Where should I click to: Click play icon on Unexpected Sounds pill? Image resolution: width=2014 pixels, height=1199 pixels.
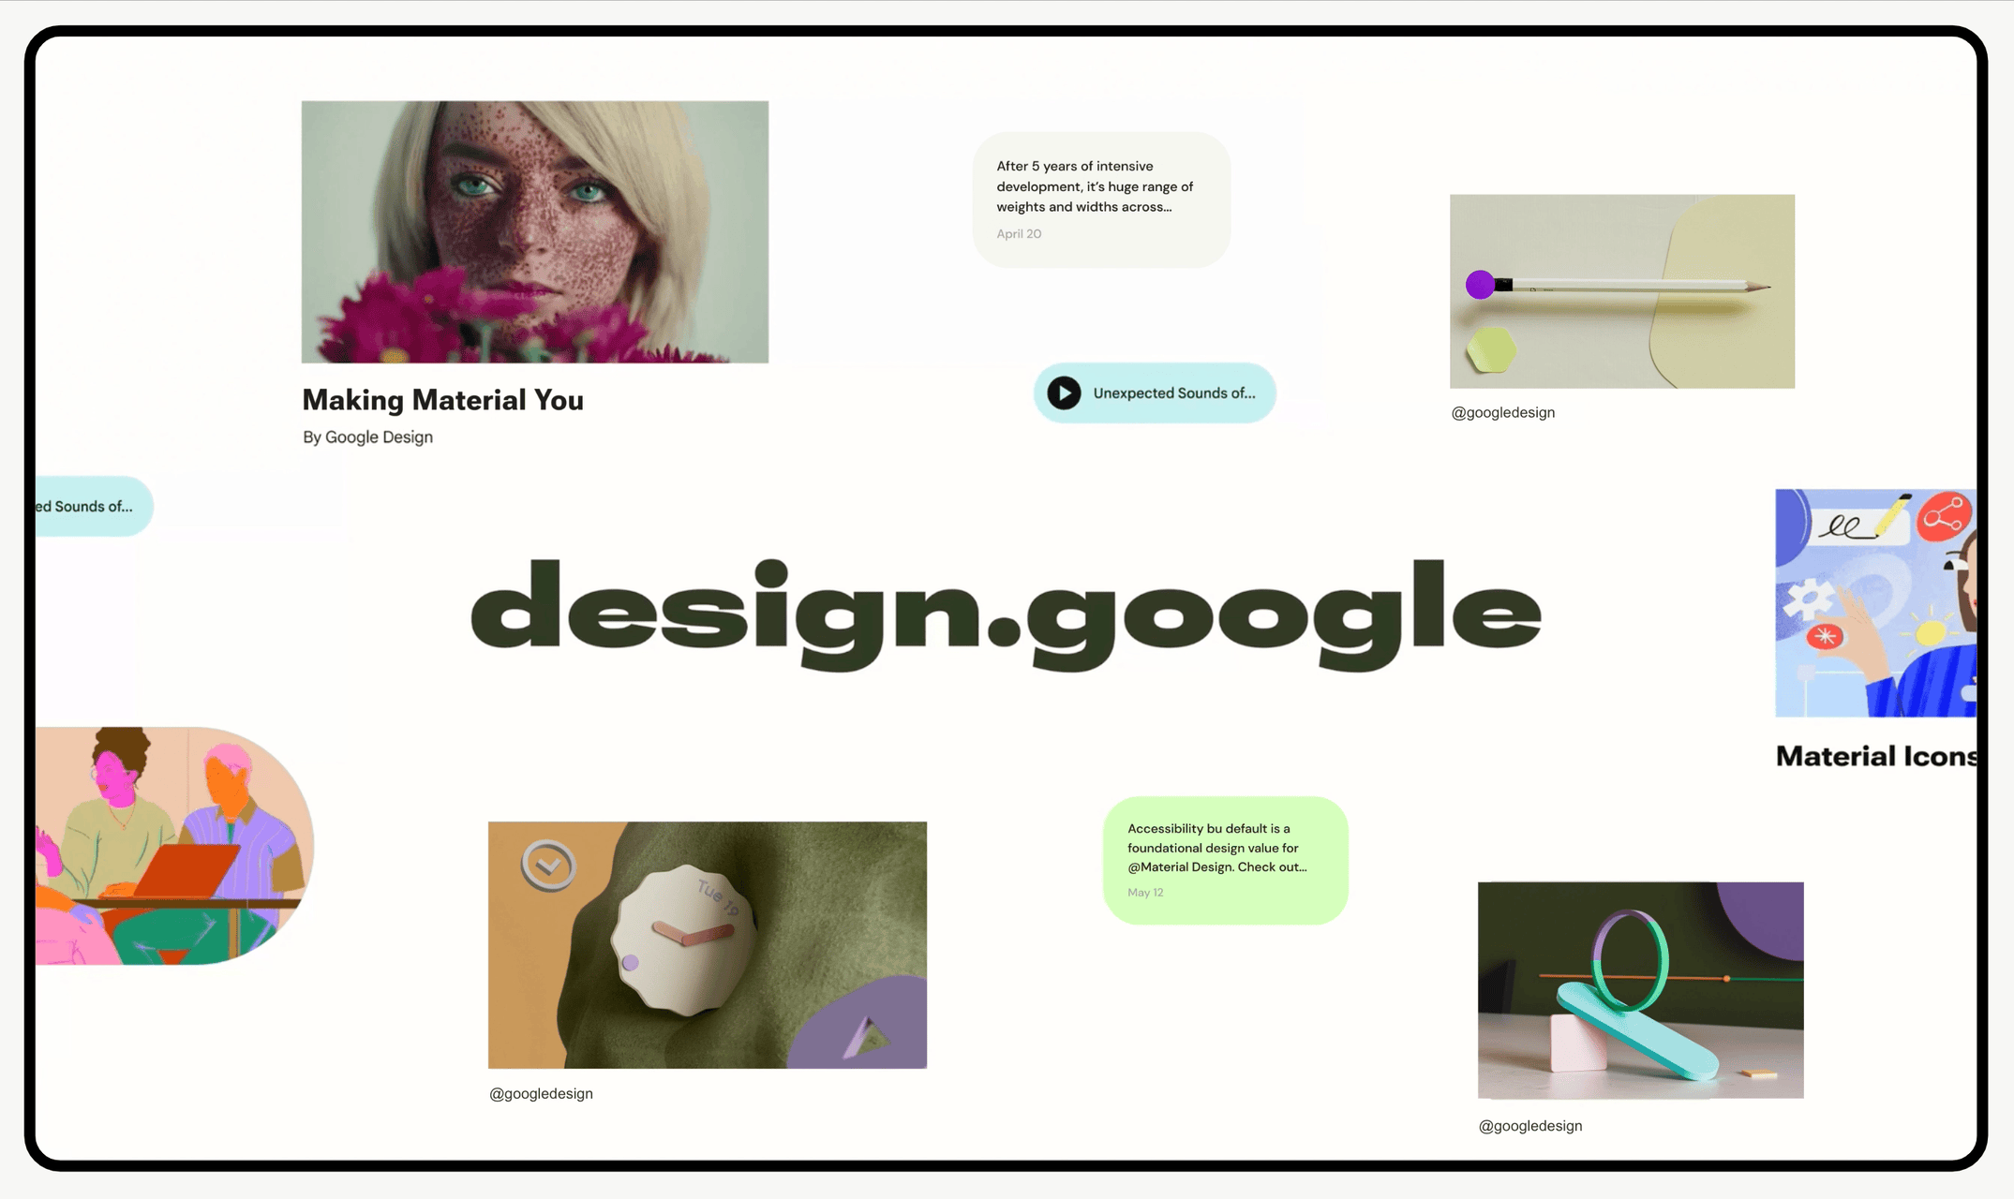[x=1064, y=392]
